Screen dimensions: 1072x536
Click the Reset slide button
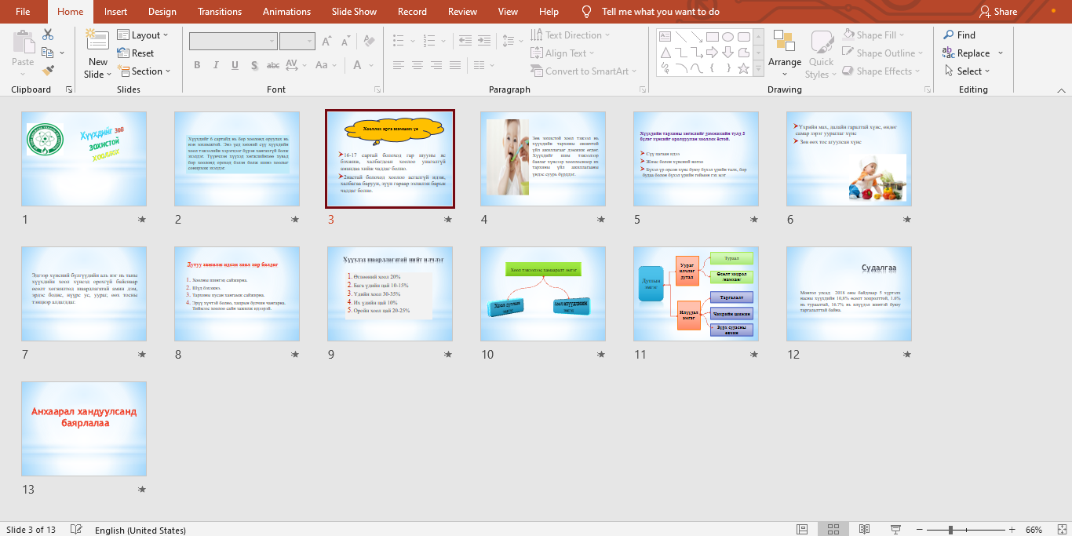[136, 53]
